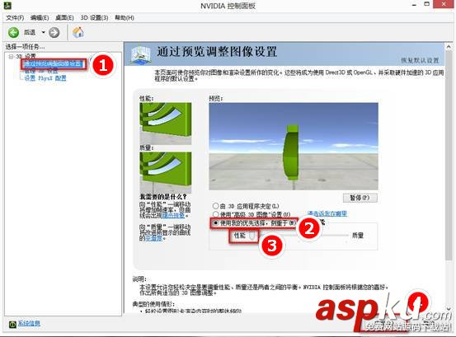The width and height of the screenshot is (456, 337).
Task: Minimize the NVIDIA control panel window
Action: coord(414,4)
